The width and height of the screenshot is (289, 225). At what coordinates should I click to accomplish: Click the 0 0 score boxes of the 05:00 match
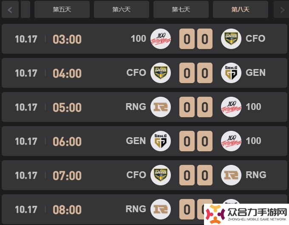pos(196,107)
